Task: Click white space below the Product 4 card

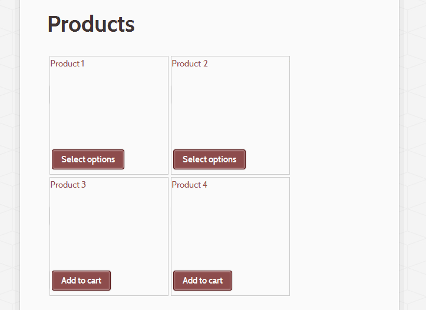Action: point(230,302)
